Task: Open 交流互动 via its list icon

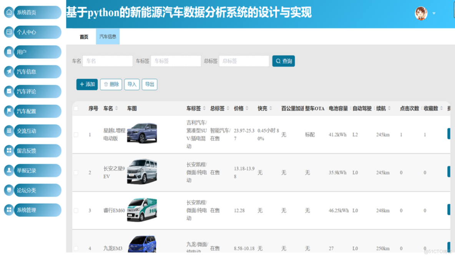Action: (x=8, y=131)
